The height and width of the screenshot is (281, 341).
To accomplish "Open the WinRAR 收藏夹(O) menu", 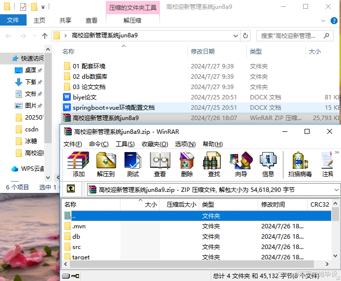I will (155, 144).
